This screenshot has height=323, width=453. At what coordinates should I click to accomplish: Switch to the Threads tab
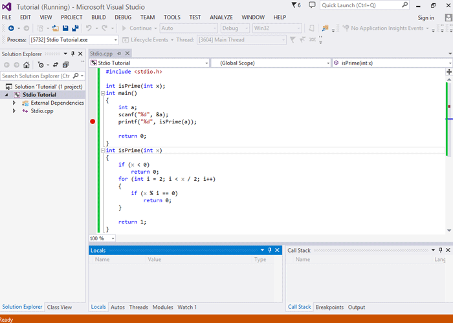[x=138, y=307]
